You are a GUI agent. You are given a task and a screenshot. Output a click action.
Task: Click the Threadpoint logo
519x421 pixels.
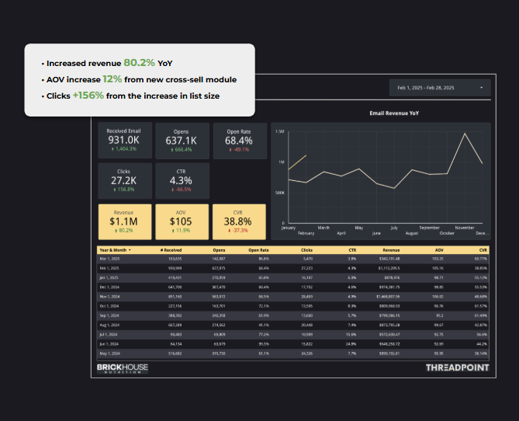457,367
